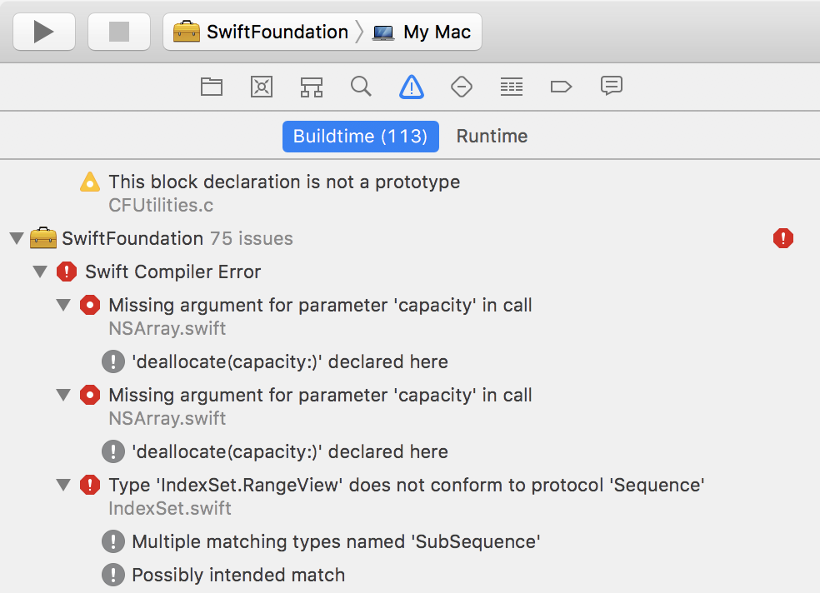This screenshot has width=820, height=593.
Task: Click Possibly intended match gray icon
Action: (x=113, y=575)
